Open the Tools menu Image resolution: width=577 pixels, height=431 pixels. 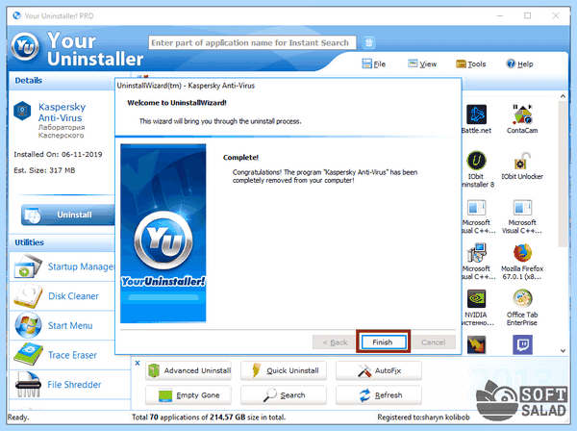point(470,64)
